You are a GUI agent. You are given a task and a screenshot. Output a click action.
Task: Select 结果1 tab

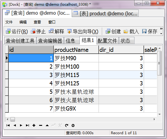click(x=88, y=40)
